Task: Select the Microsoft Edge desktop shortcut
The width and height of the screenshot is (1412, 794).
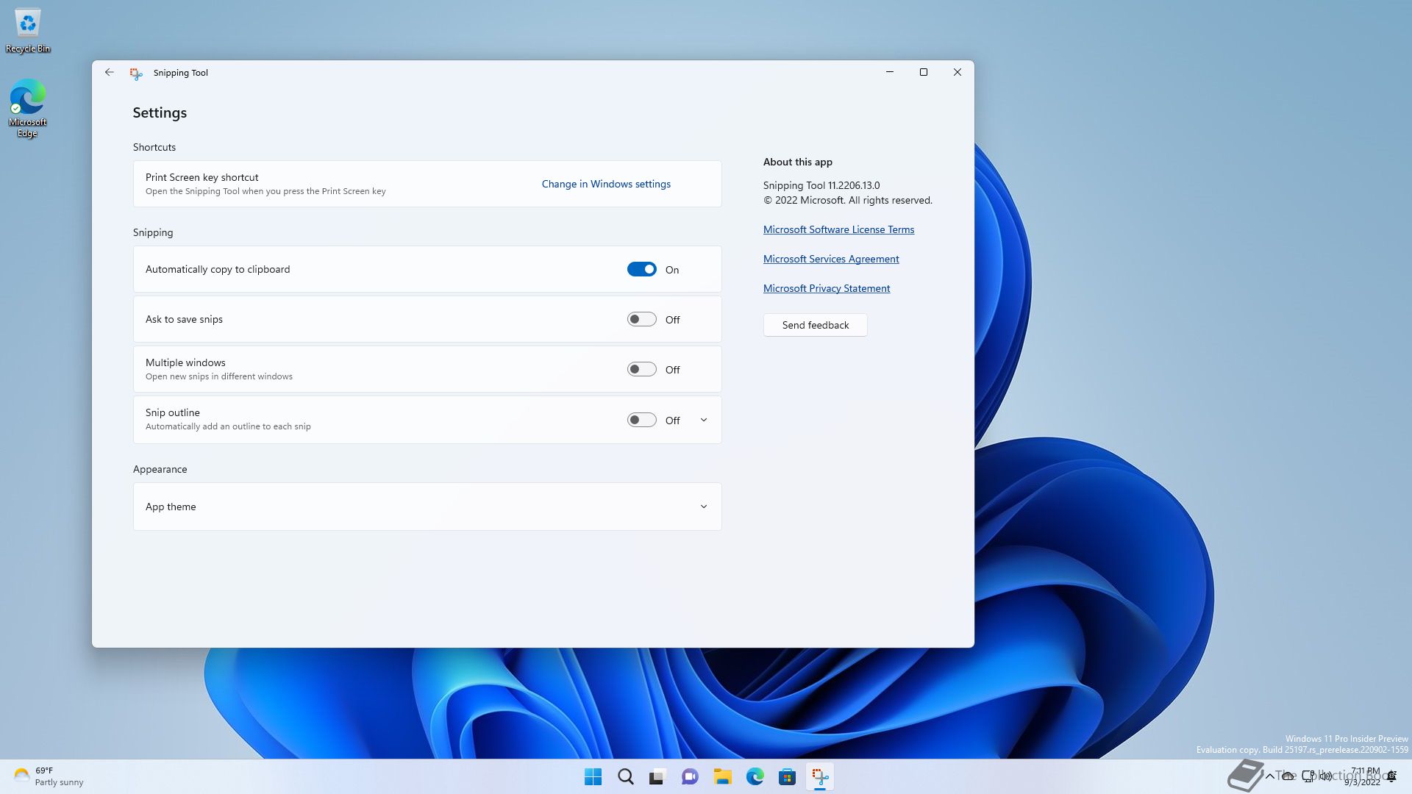Action: tap(28, 108)
